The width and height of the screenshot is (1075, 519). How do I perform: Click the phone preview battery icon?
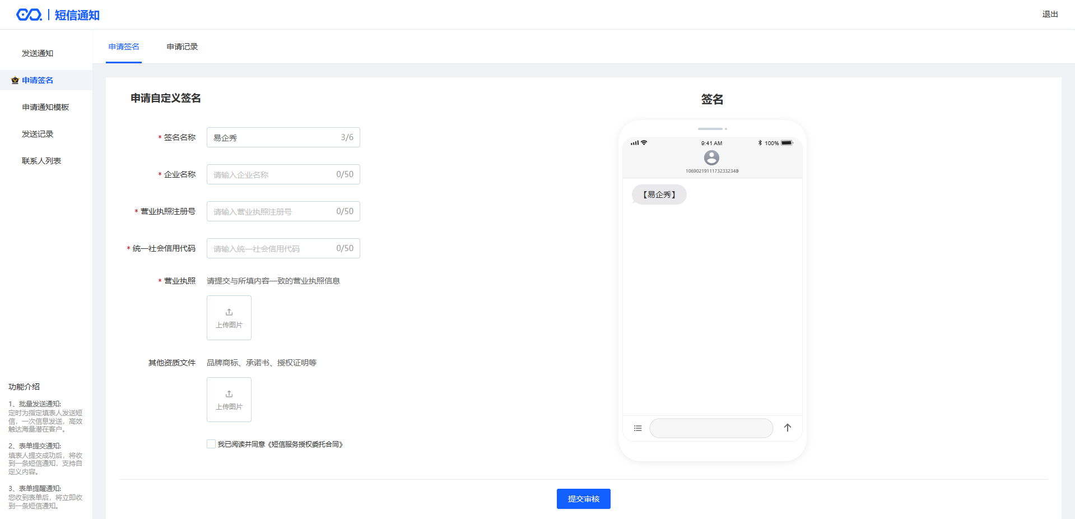(x=787, y=143)
